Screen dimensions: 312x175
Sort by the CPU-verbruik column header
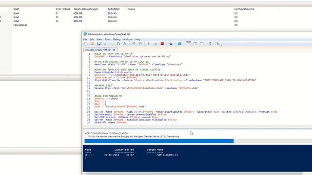[63, 9]
